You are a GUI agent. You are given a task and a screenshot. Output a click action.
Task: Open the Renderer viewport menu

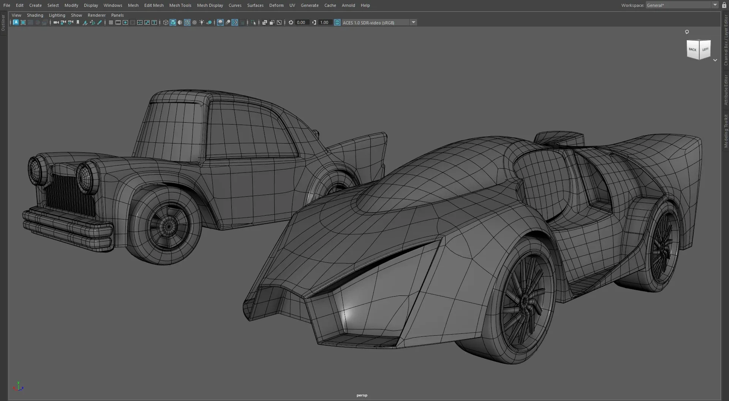pos(96,15)
